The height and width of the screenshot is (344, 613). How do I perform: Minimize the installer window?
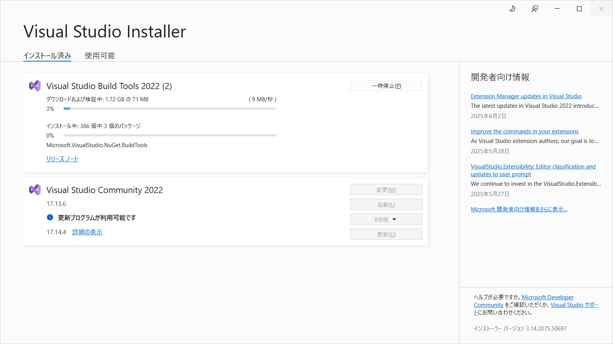[557, 9]
